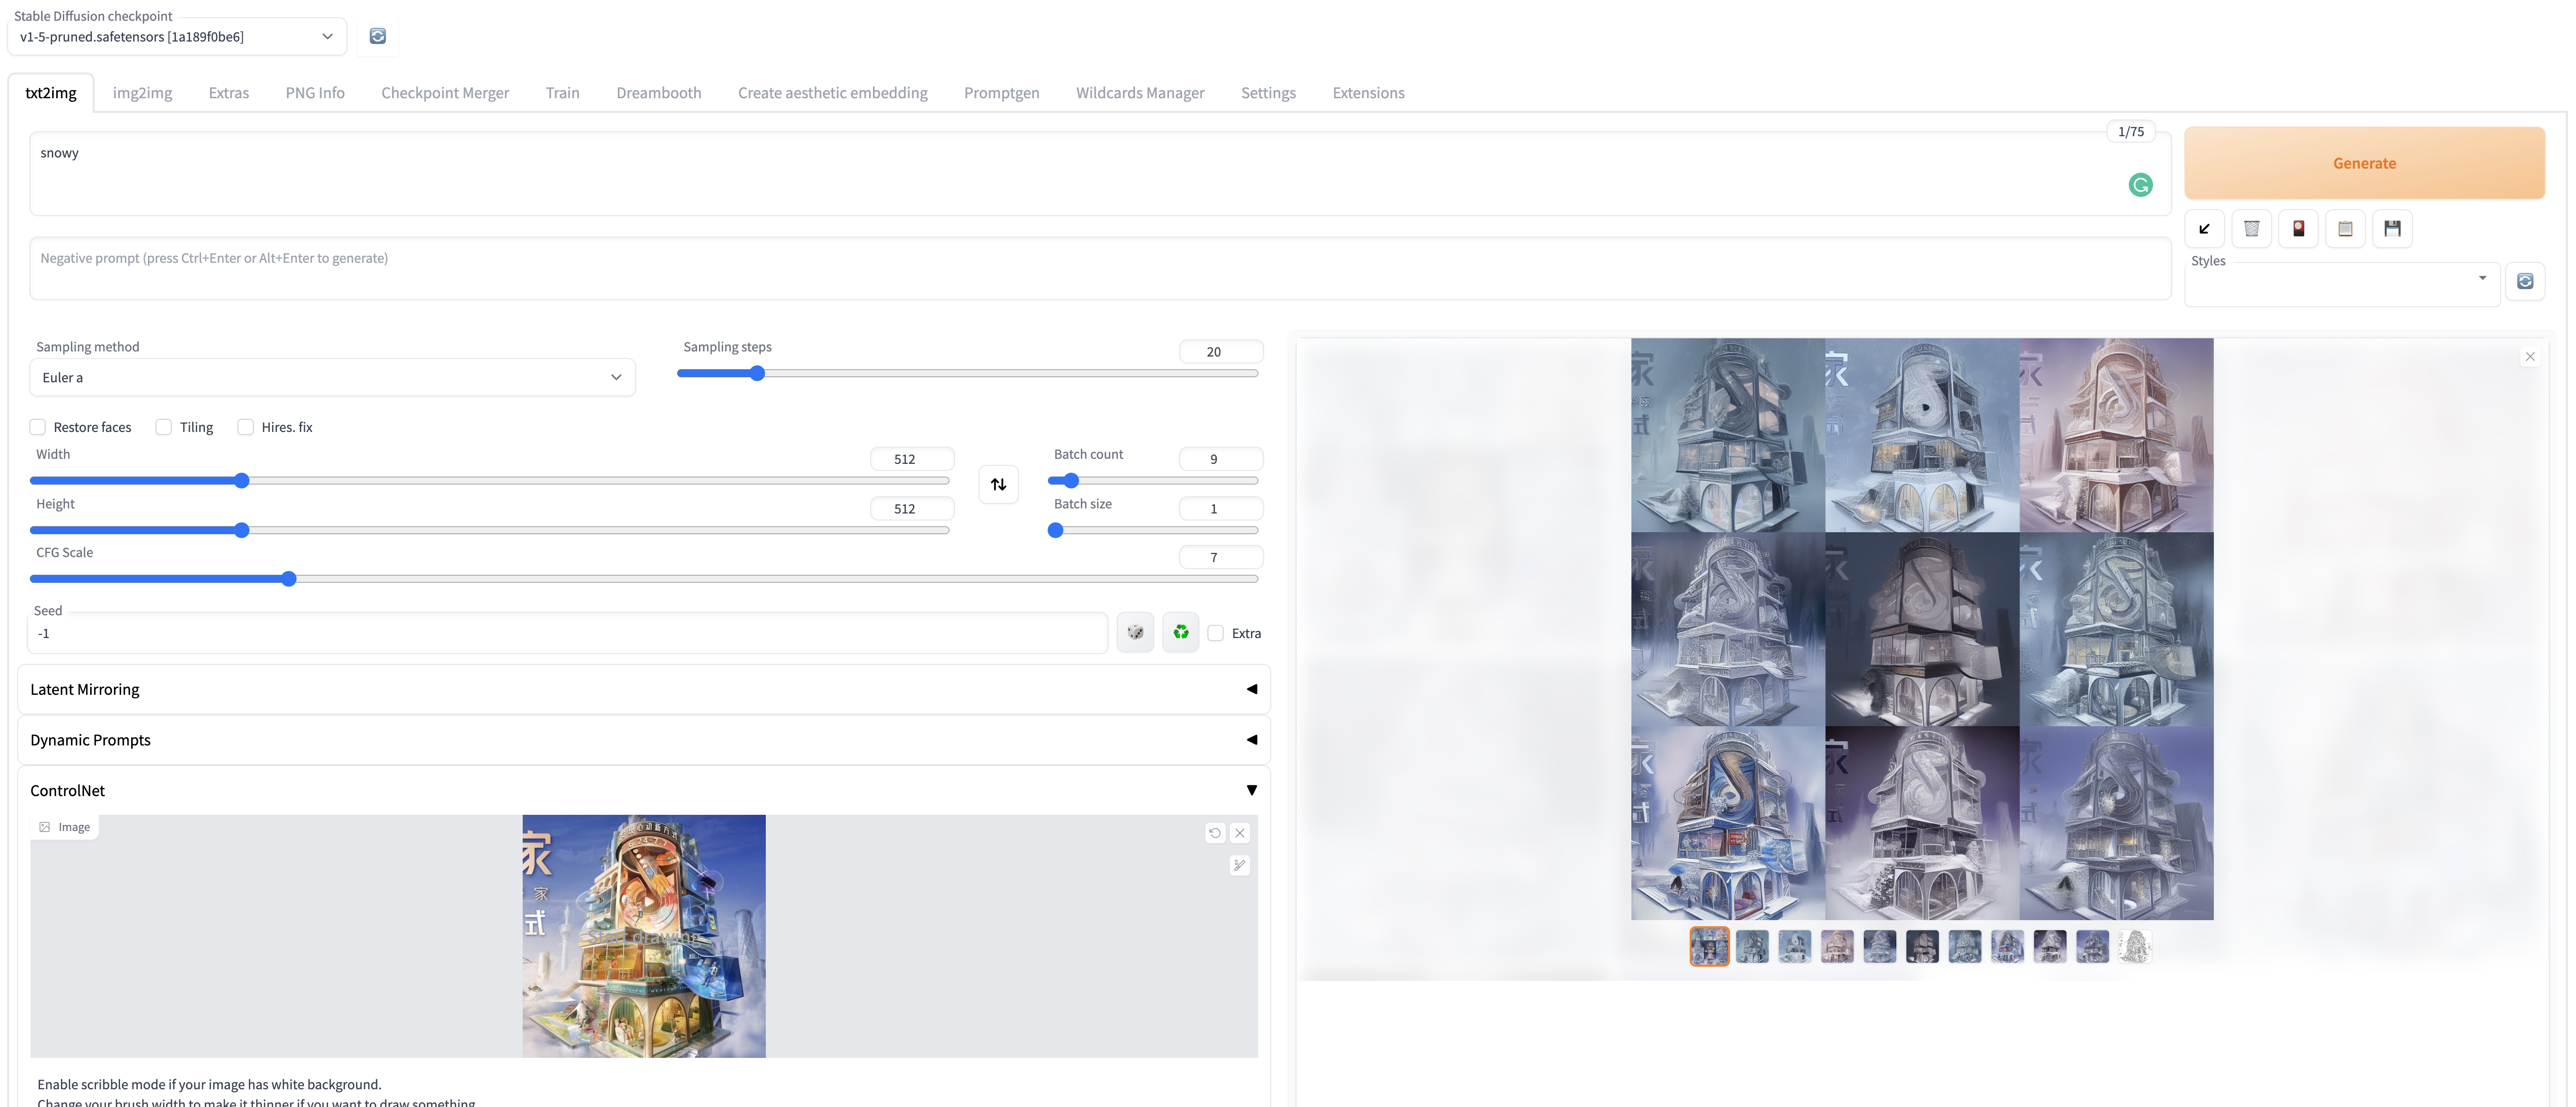Swap width and height with arrows button

(x=998, y=485)
